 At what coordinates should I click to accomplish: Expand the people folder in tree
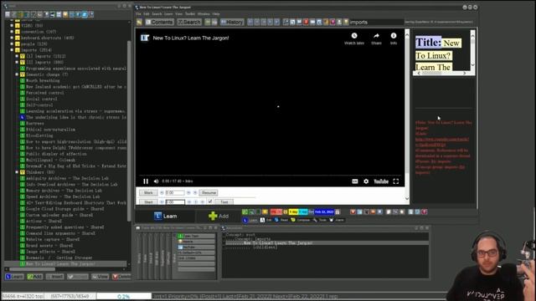click(x=12, y=44)
